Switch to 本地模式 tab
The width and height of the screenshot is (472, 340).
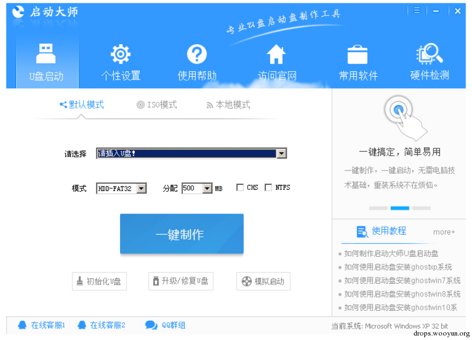[x=228, y=105]
